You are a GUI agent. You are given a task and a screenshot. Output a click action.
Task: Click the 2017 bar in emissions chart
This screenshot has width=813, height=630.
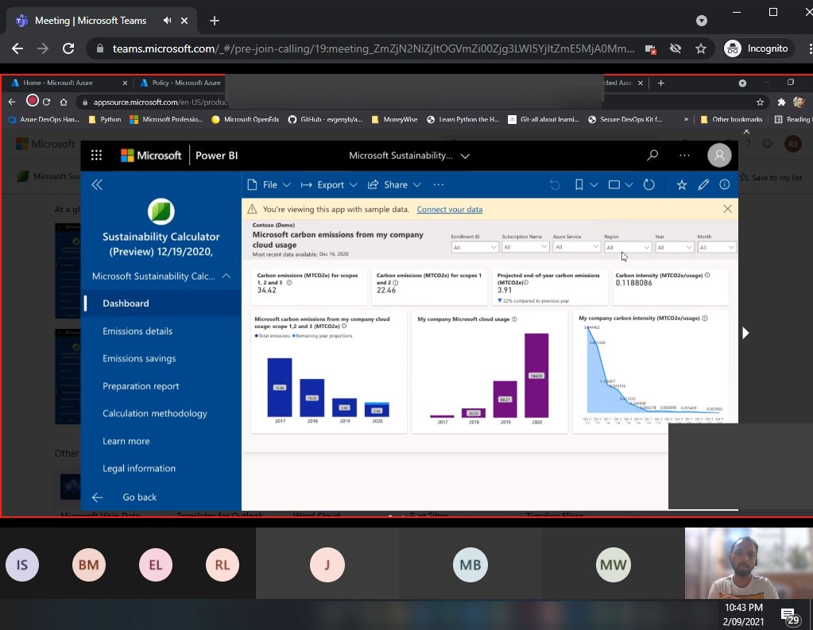(x=280, y=388)
